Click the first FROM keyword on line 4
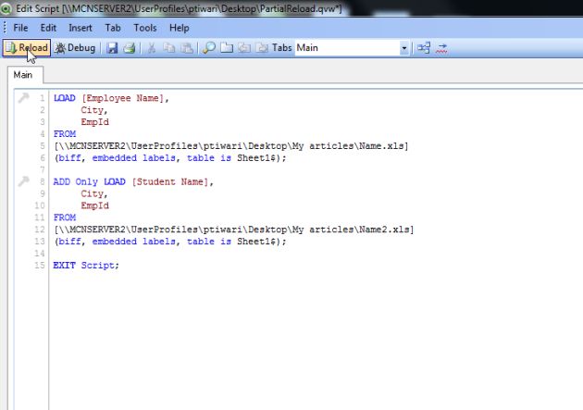Image resolution: width=583 pixels, height=410 pixels. (65, 134)
